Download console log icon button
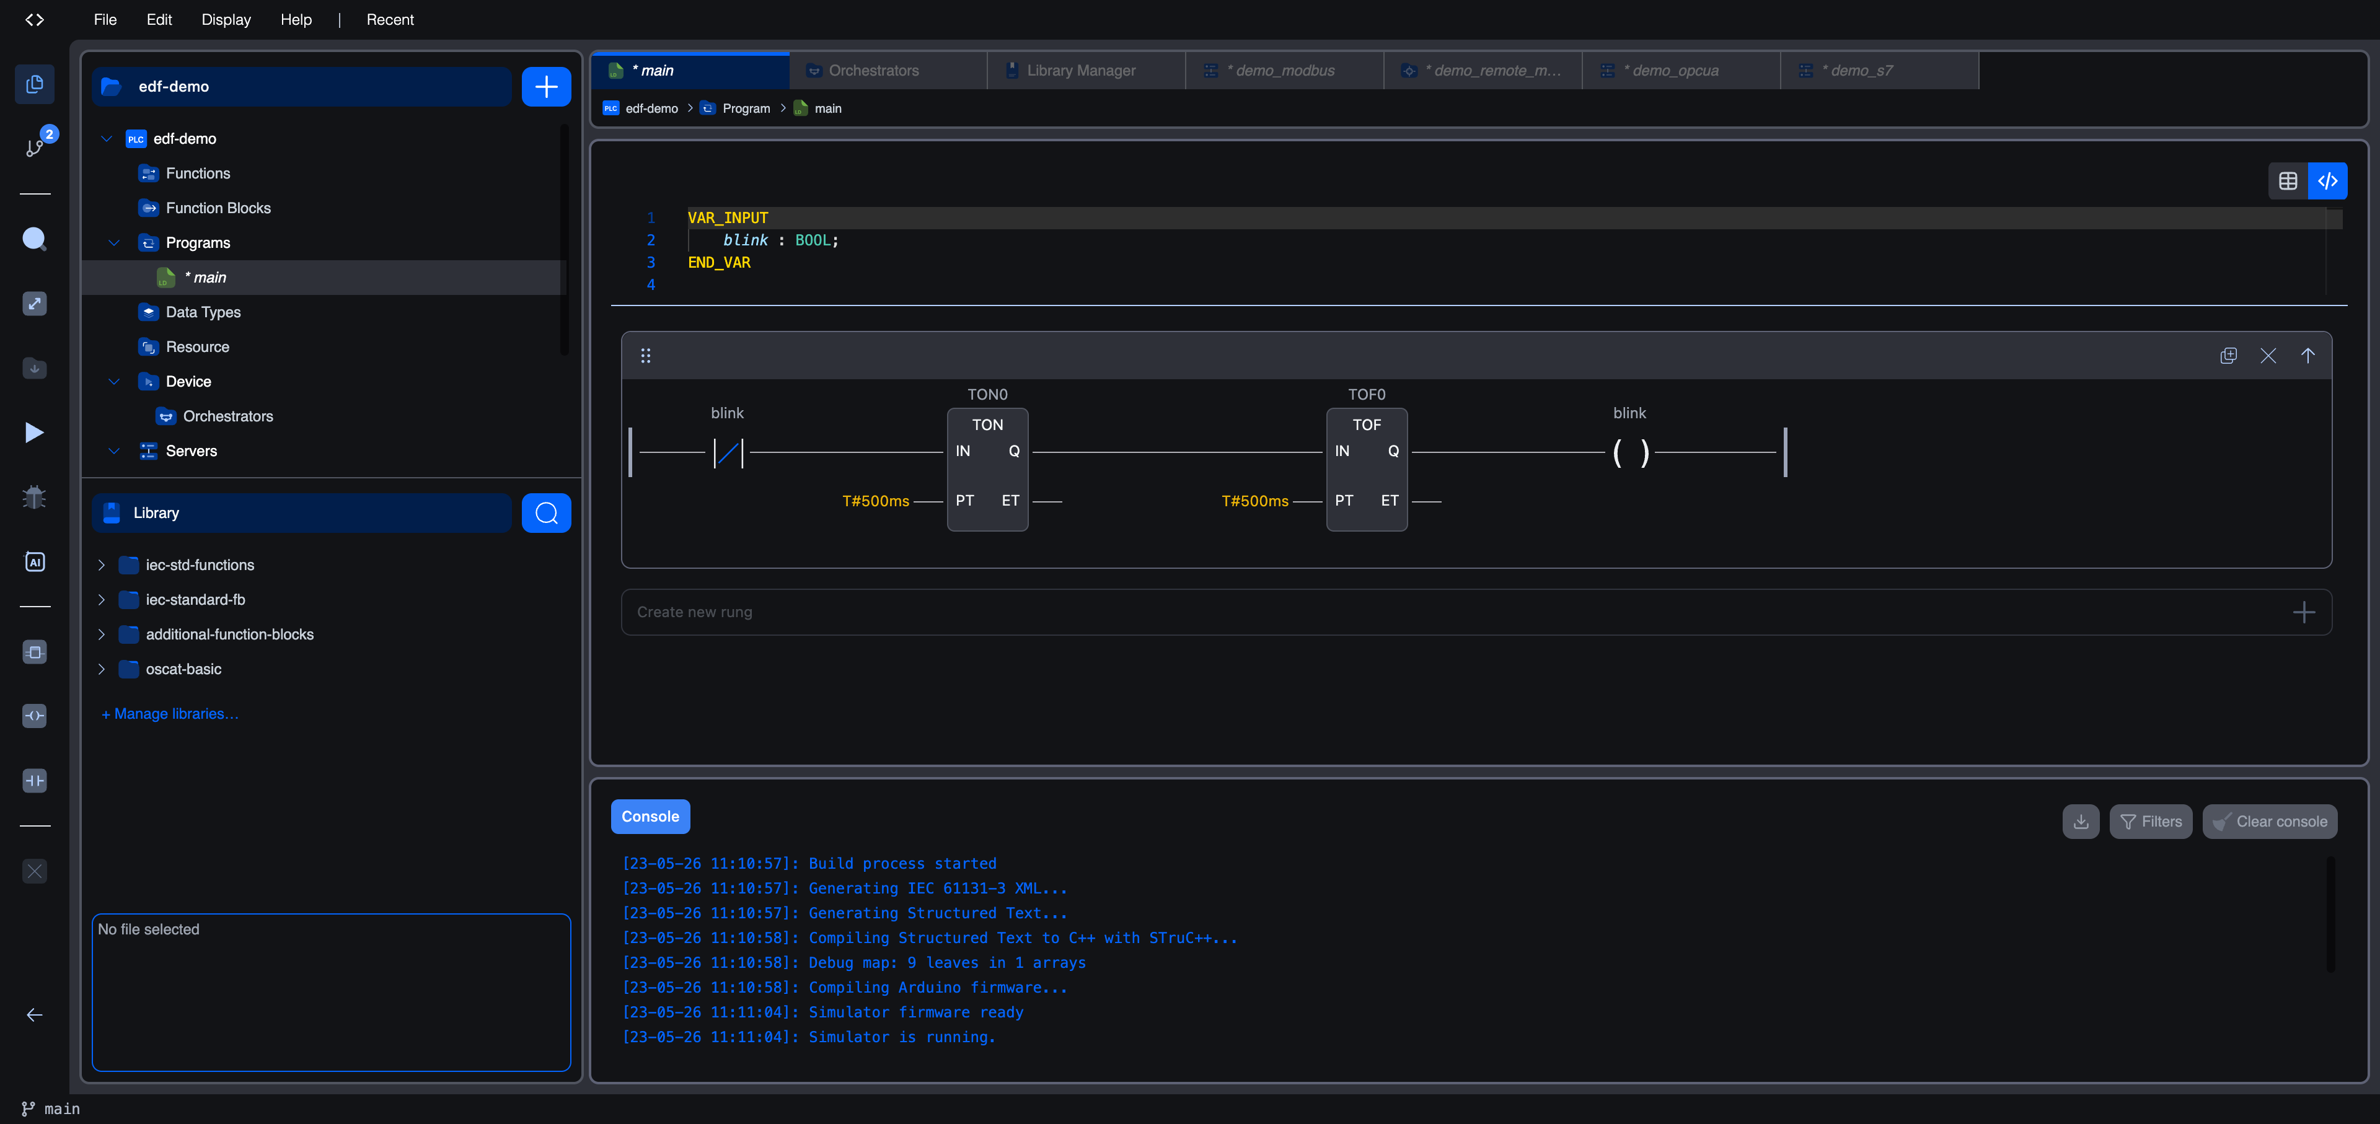The height and width of the screenshot is (1124, 2380). (2081, 821)
